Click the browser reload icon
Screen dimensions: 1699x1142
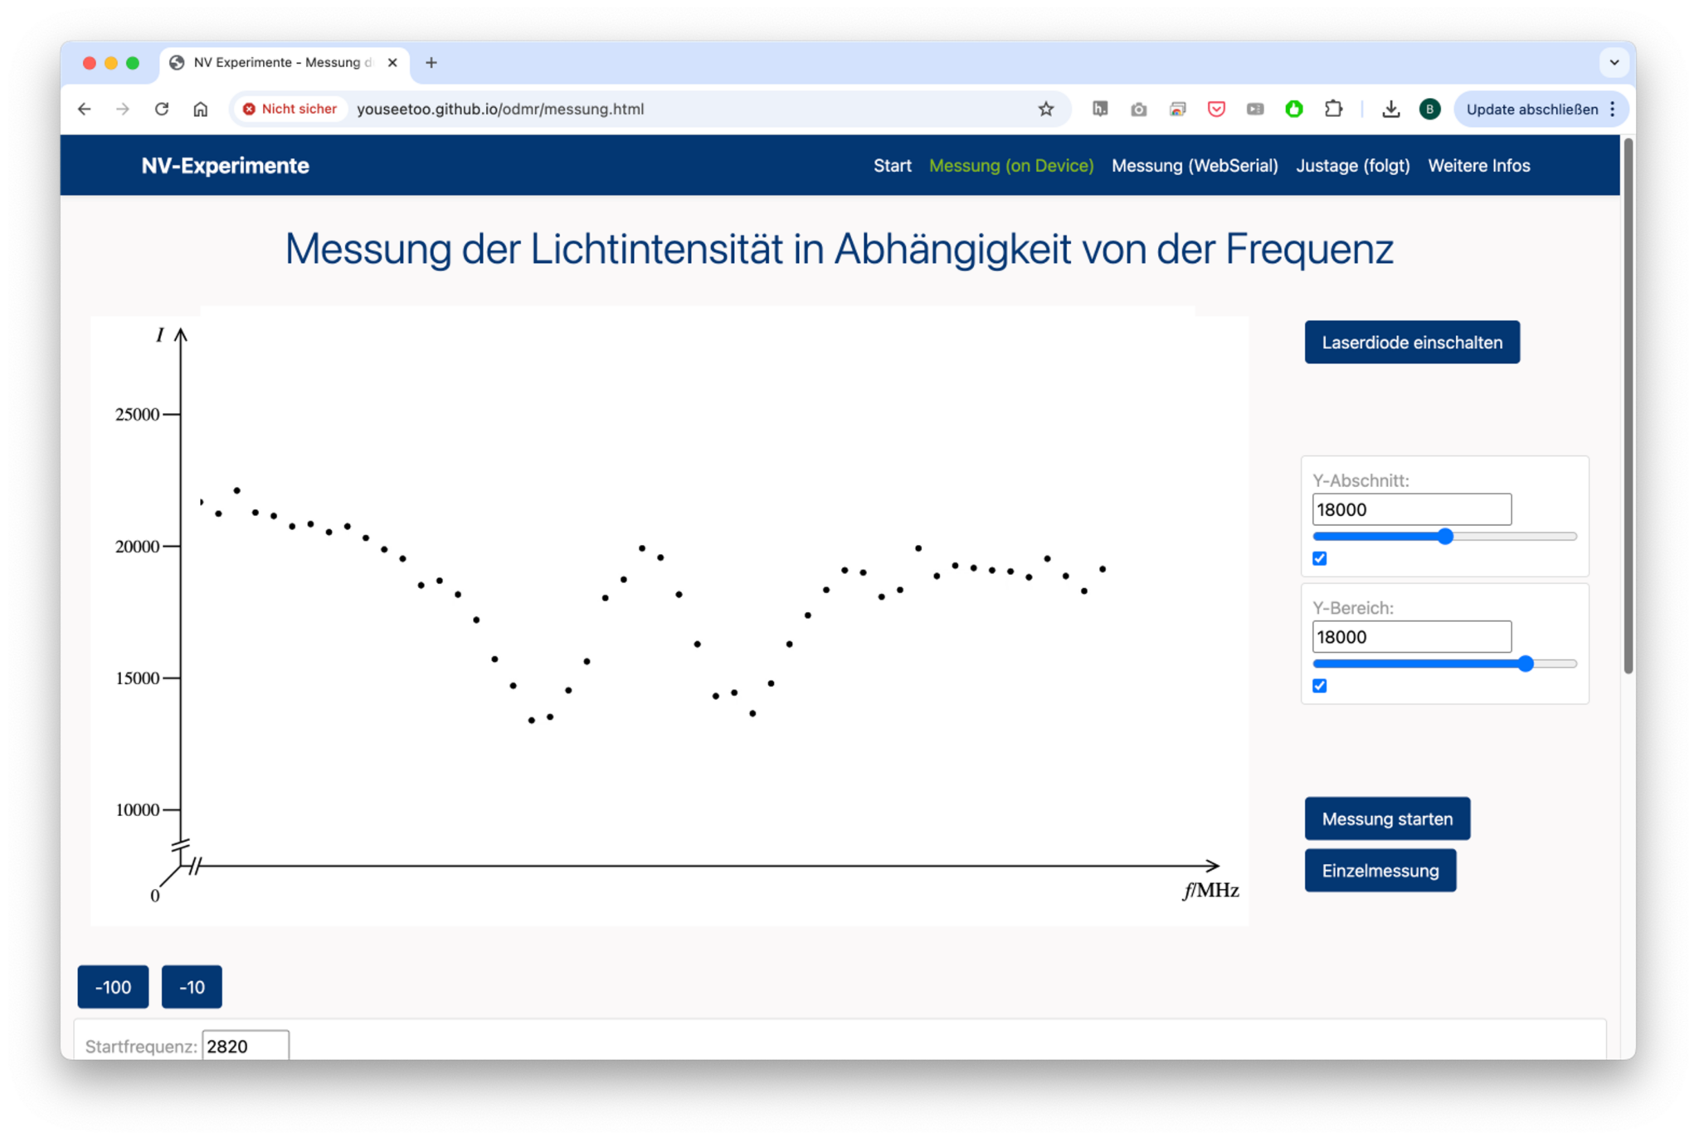pyautogui.click(x=162, y=109)
